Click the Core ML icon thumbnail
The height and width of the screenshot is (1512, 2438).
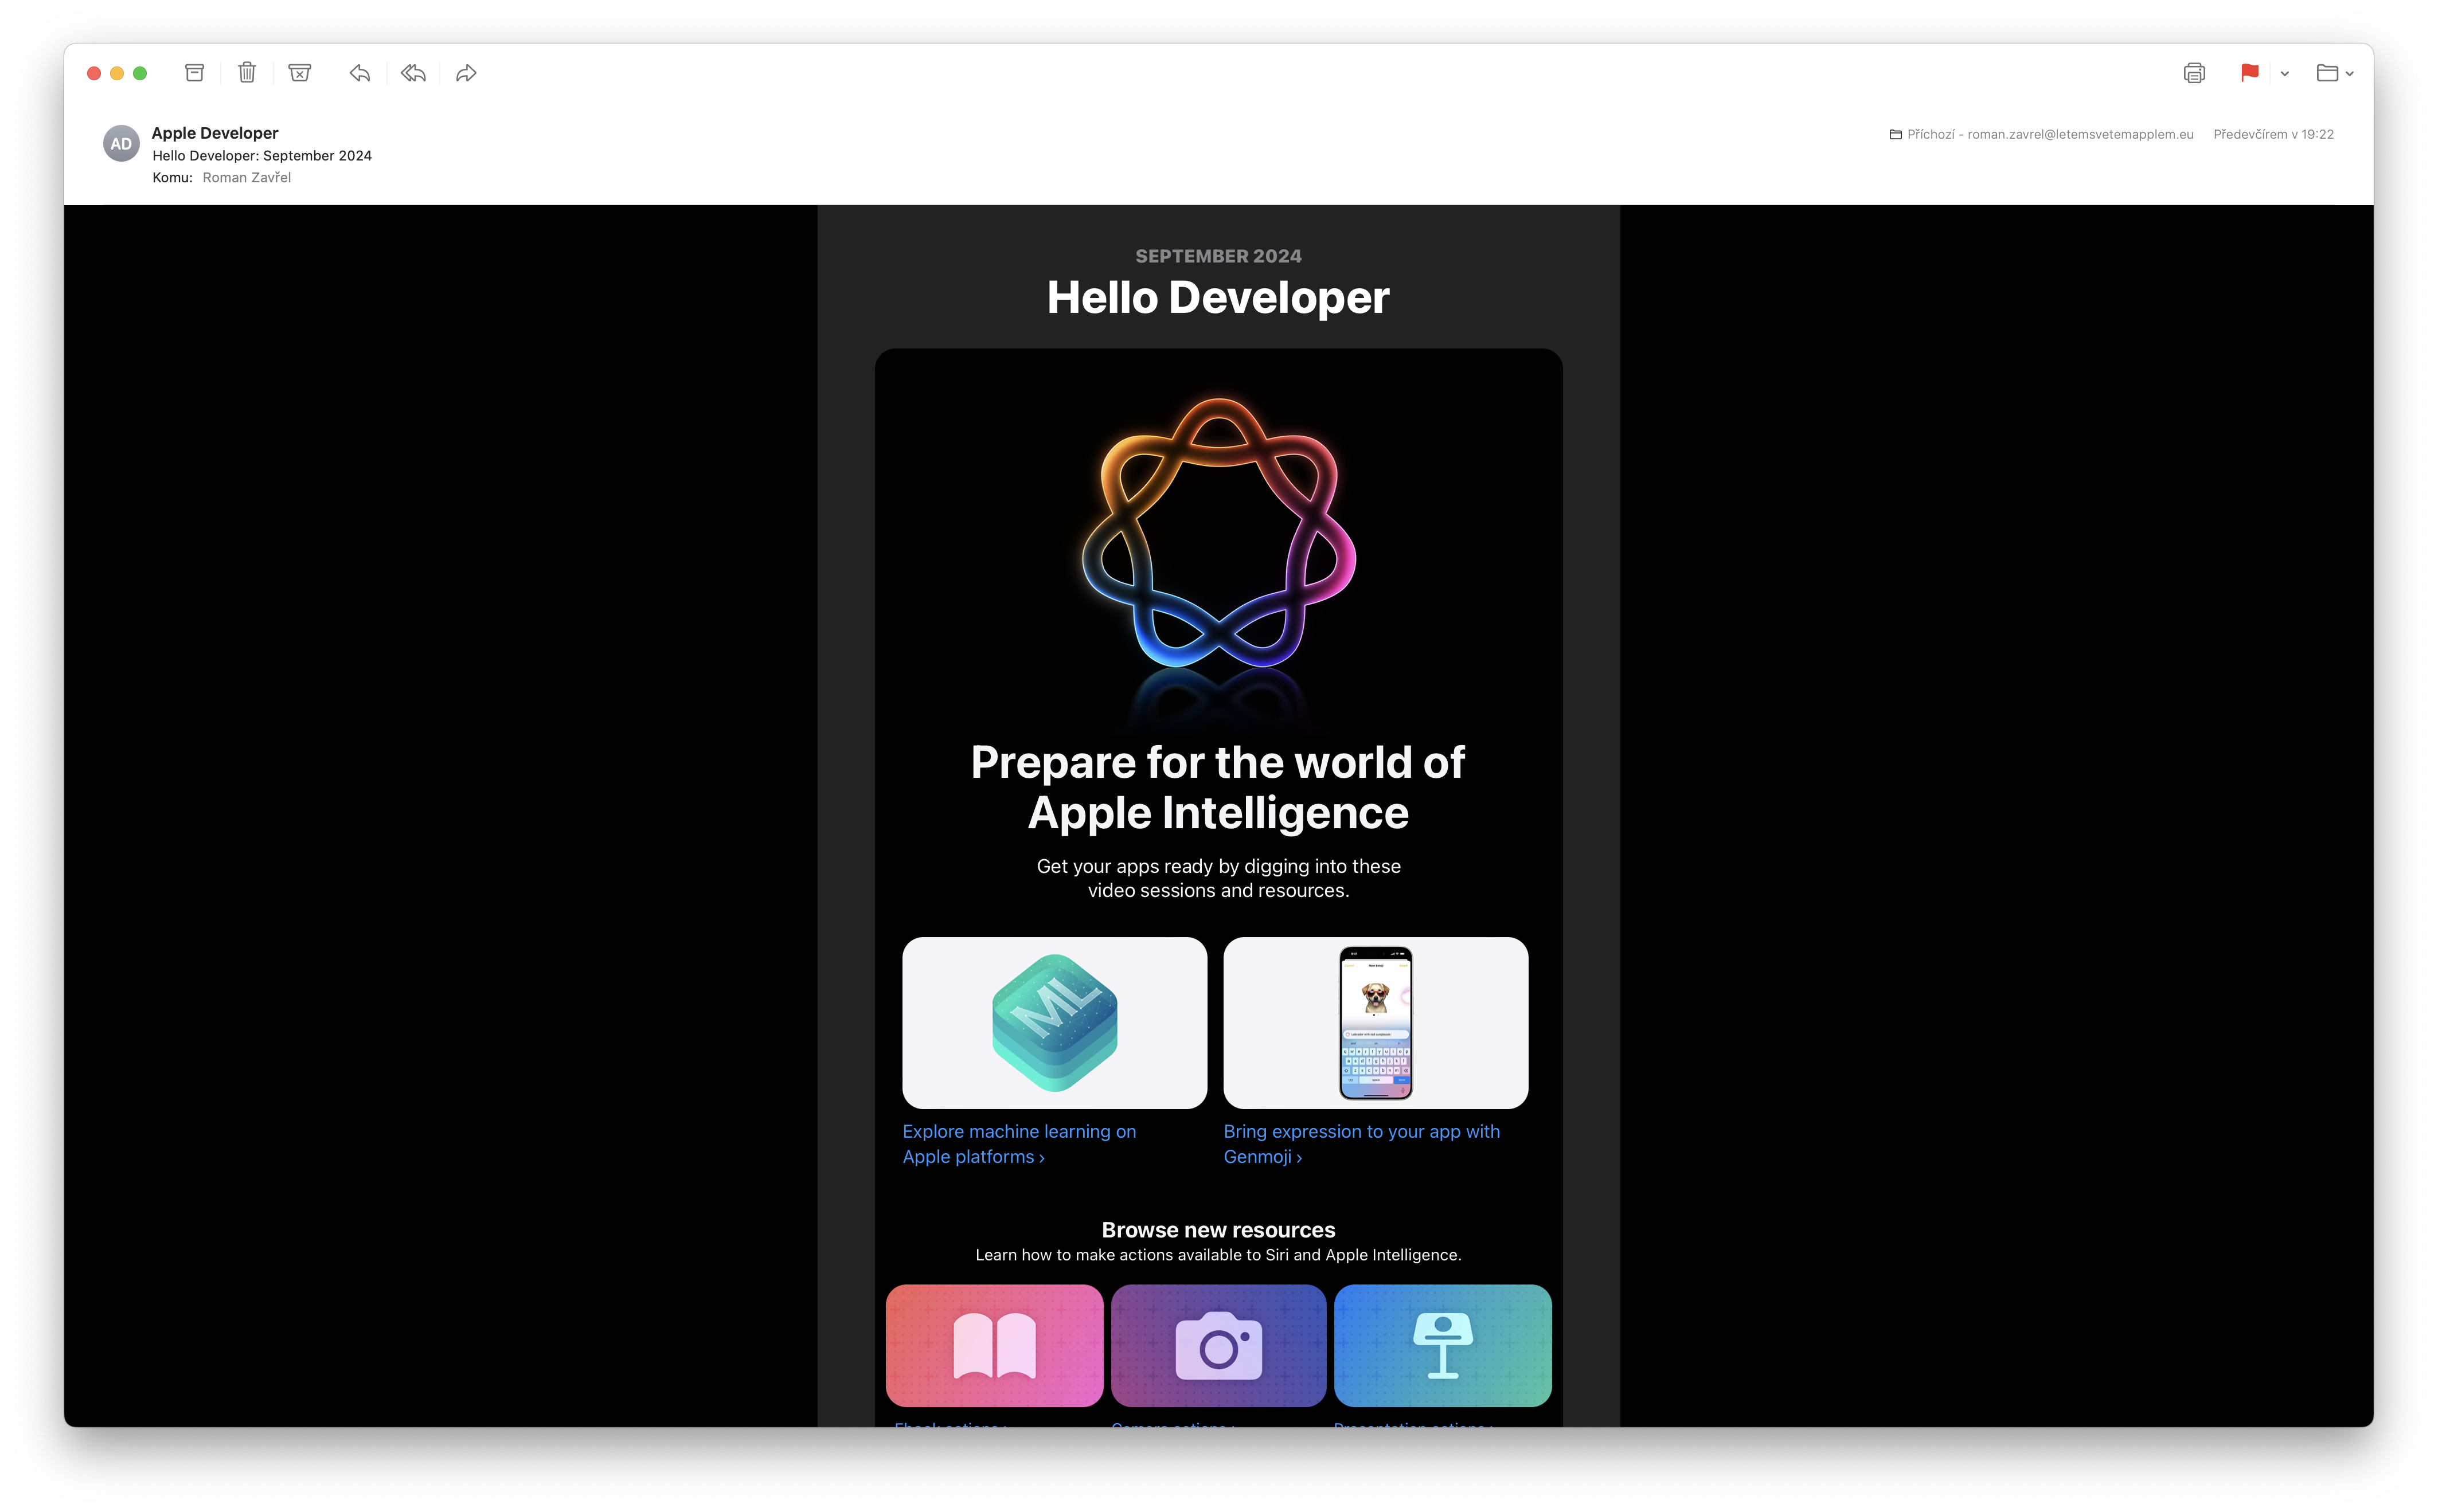pos(1054,1022)
